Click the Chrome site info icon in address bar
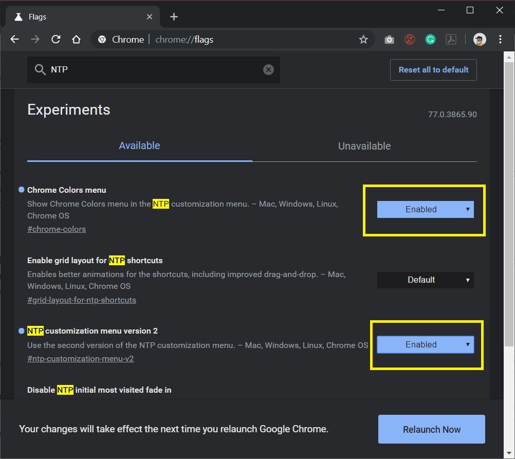The image size is (515, 459). (102, 40)
